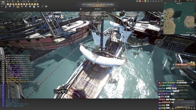
Task: Collapse panel using the yellow up arrow
Action: [114, 9]
